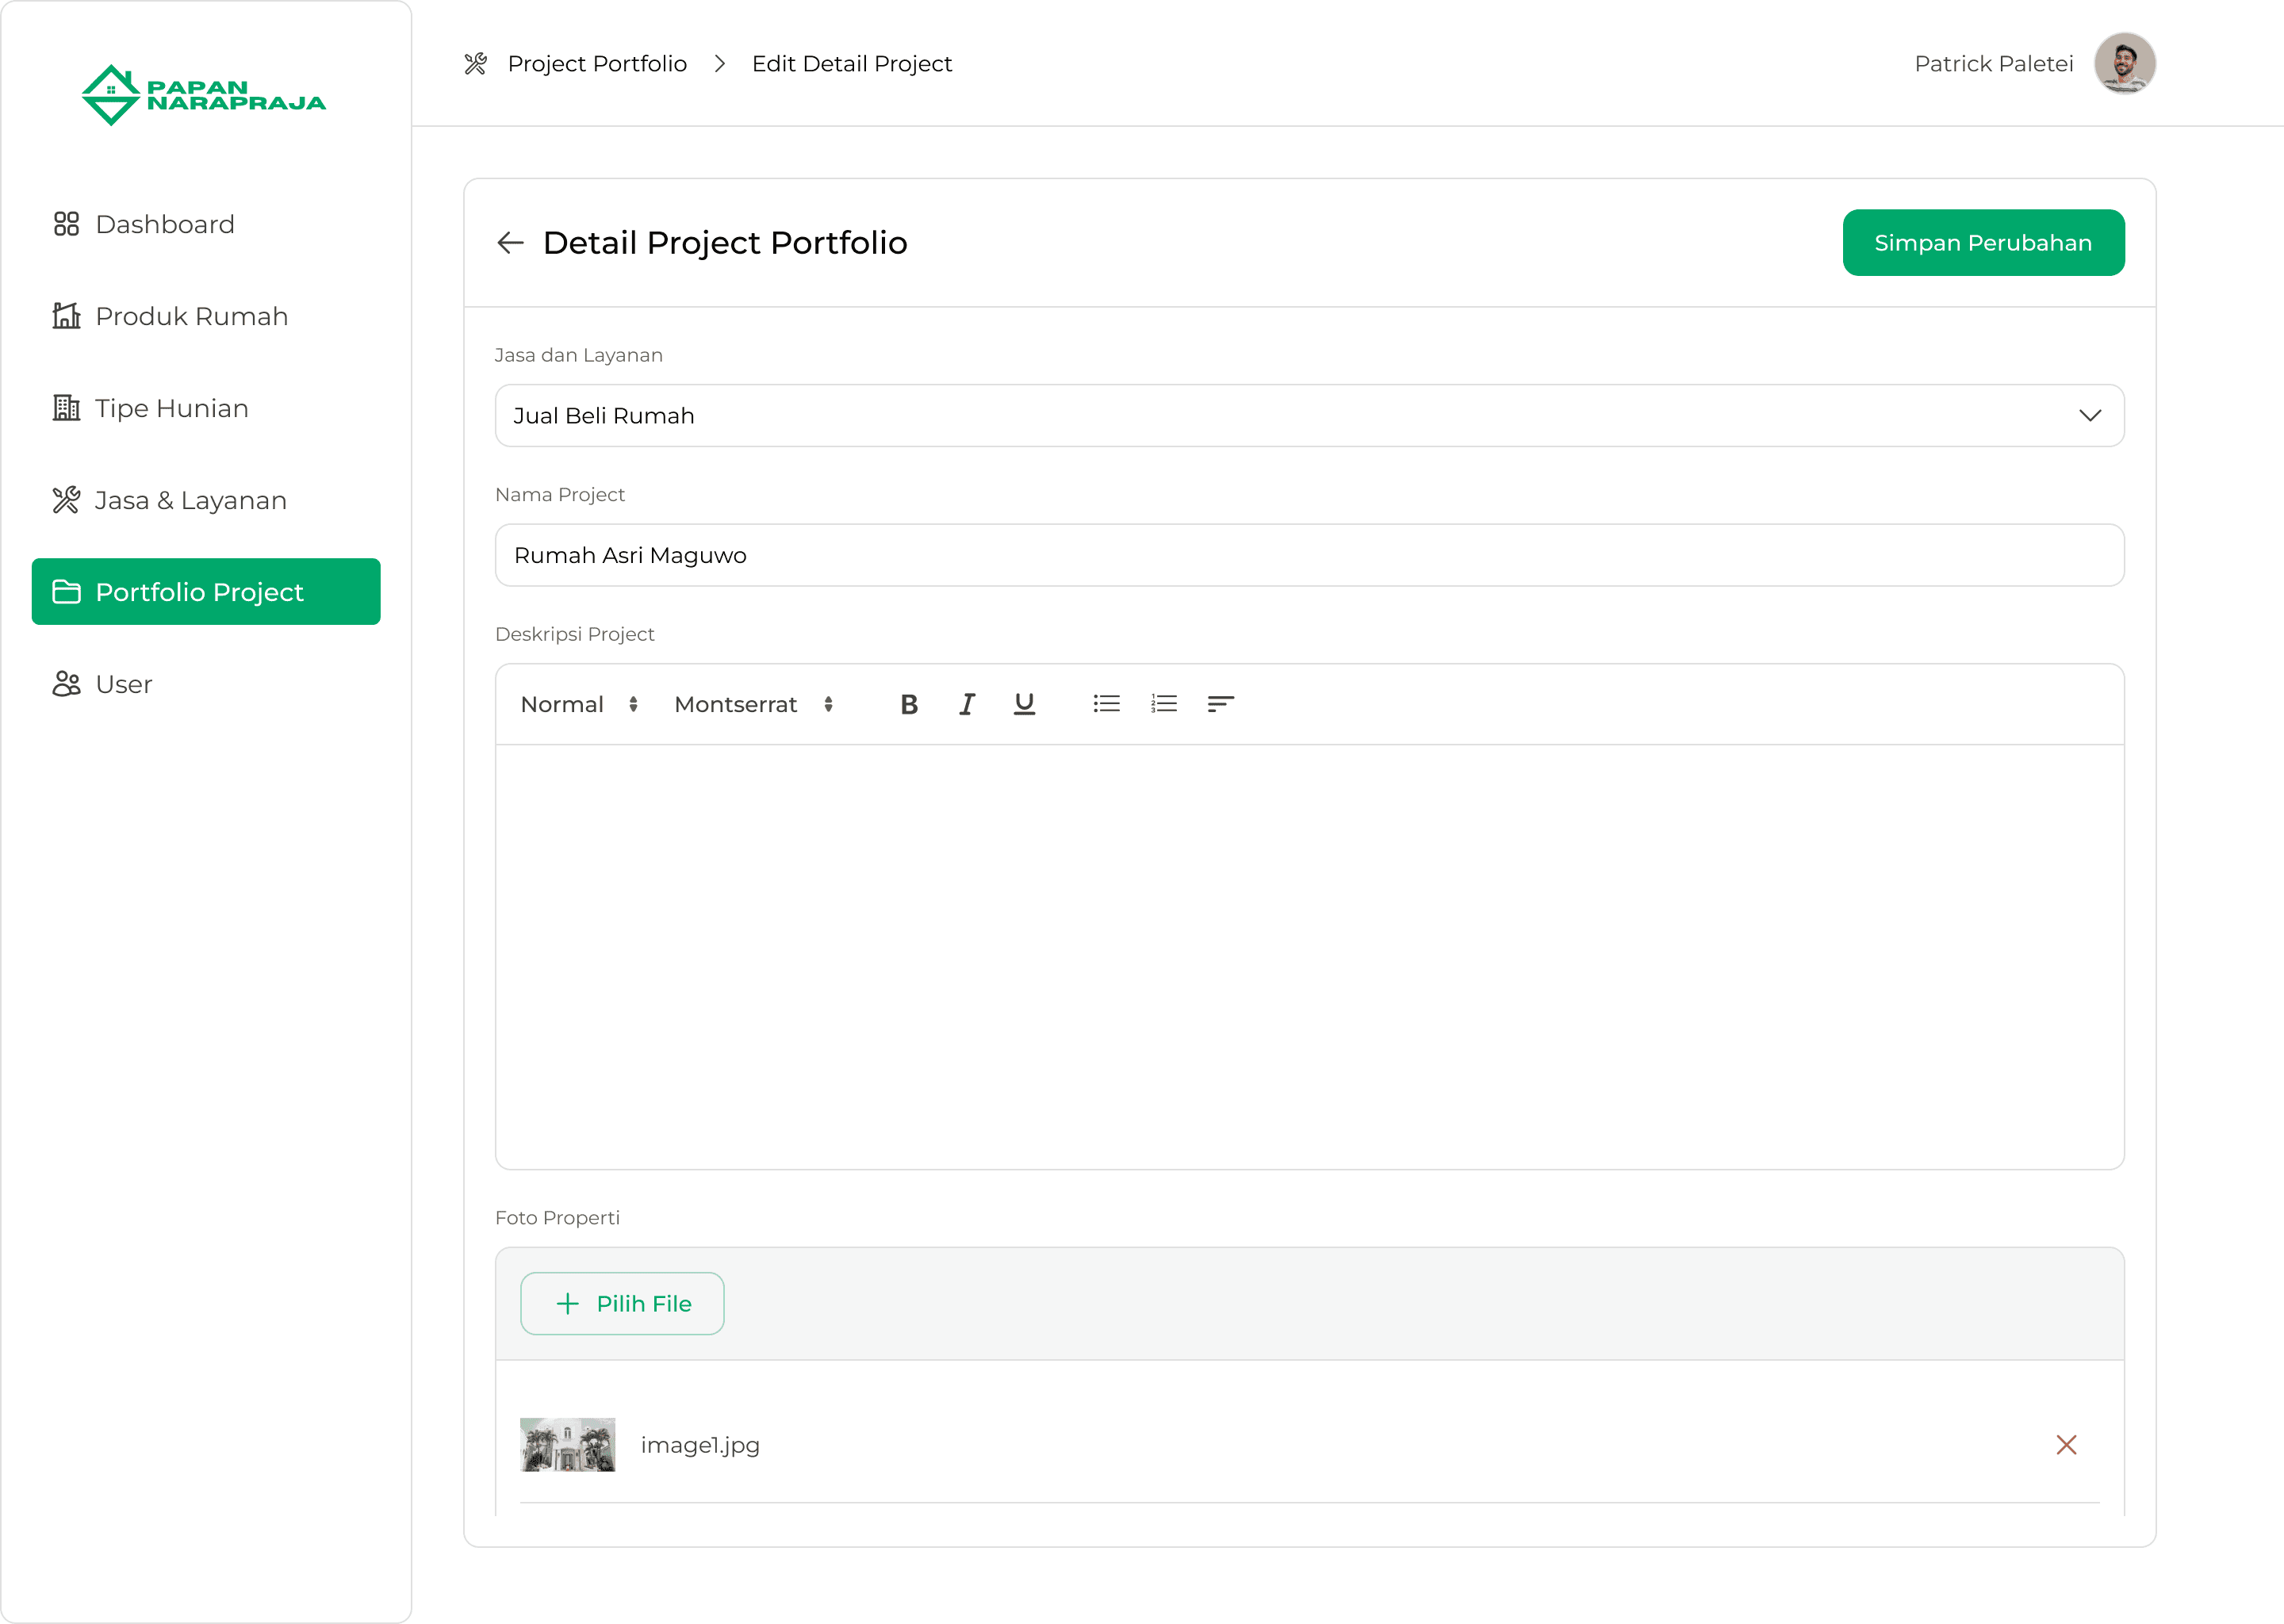Open the Jasa dan Layanan dropdown
Screen dimensions: 2284x1624
(1309, 416)
